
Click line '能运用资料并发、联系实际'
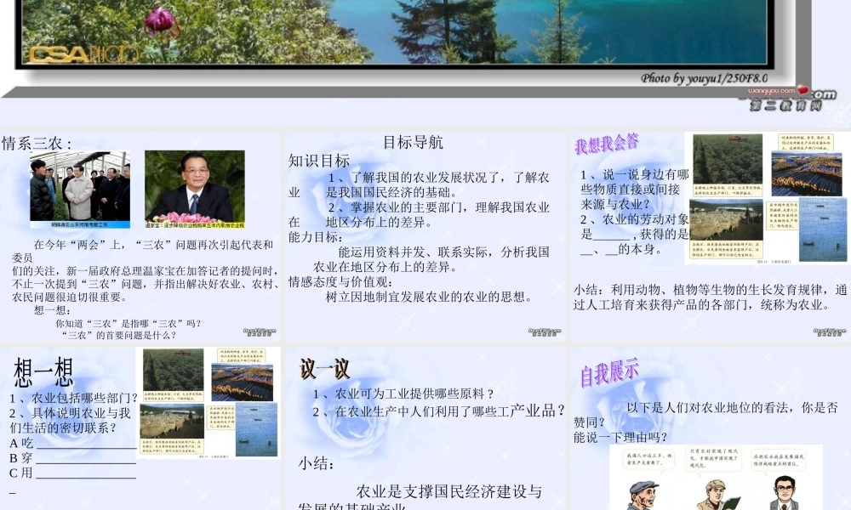(443, 252)
